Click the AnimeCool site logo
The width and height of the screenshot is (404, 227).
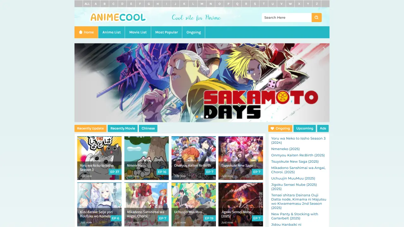click(x=118, y=17)
